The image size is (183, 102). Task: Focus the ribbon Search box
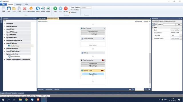(86, 8)
